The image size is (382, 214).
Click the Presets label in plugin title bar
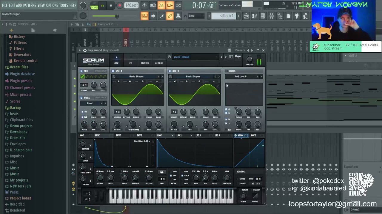click(240, 50)
